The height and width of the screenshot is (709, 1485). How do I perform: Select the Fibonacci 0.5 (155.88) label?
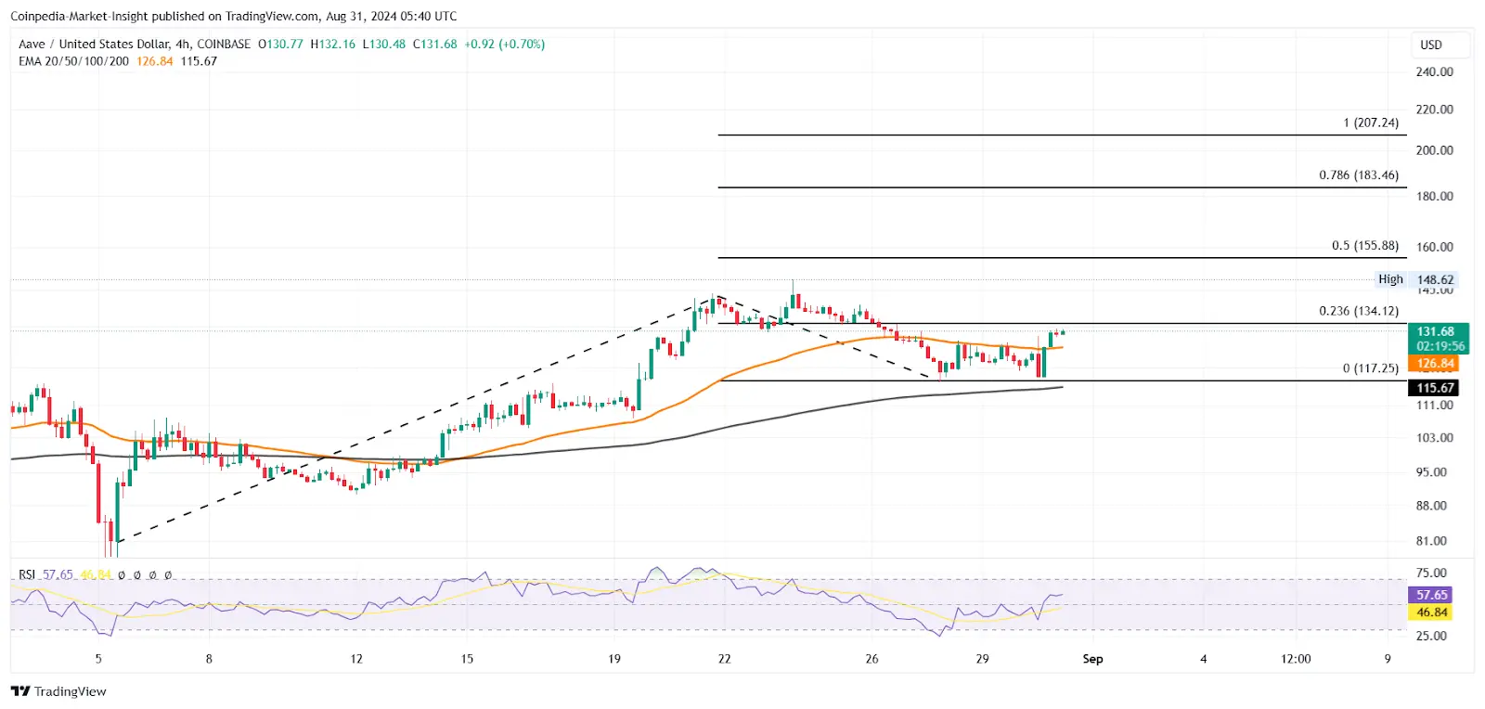[x=1365, y=246]
